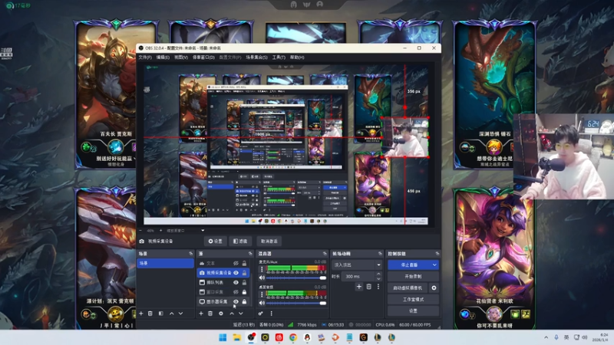Click the 开始录制 button
Image resolution: width=614 pixels, height=345 pixels.
413,276
